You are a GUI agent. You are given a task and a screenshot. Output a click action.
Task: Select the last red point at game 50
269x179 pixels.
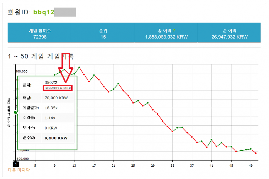(256, 153)
